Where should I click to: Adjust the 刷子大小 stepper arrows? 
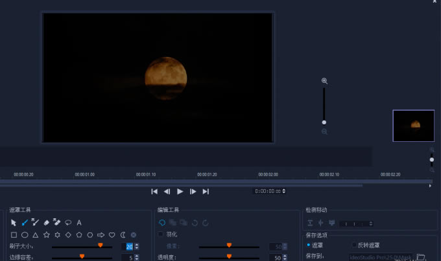pos(137,247)
